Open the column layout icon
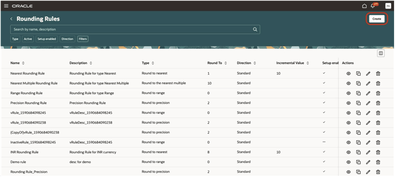 click(381, 53)
